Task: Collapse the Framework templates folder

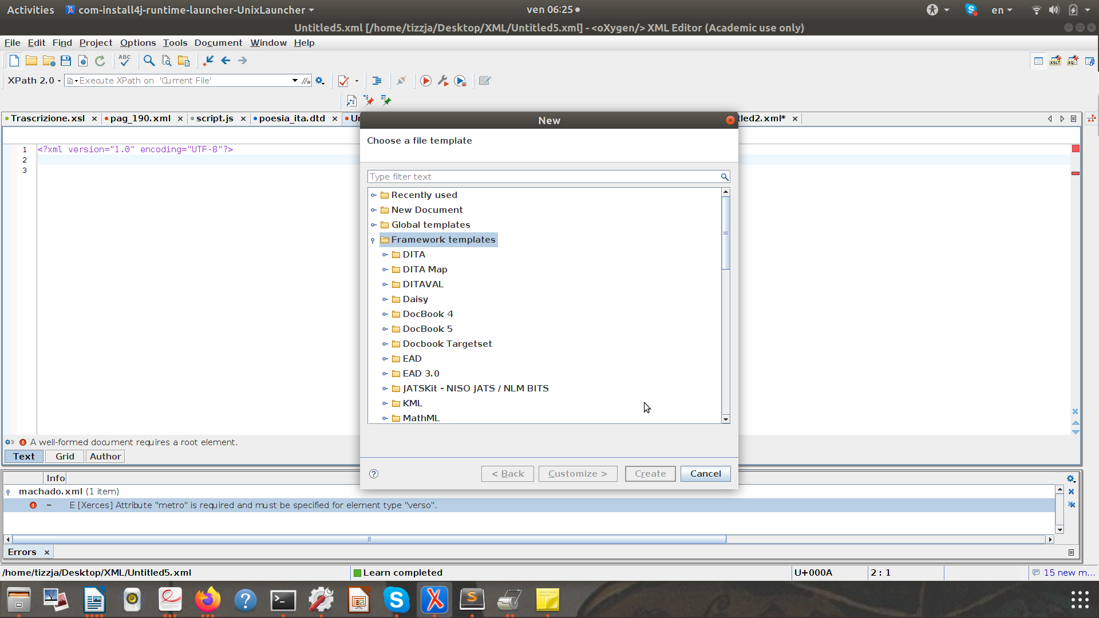Action: click(373, 240)
